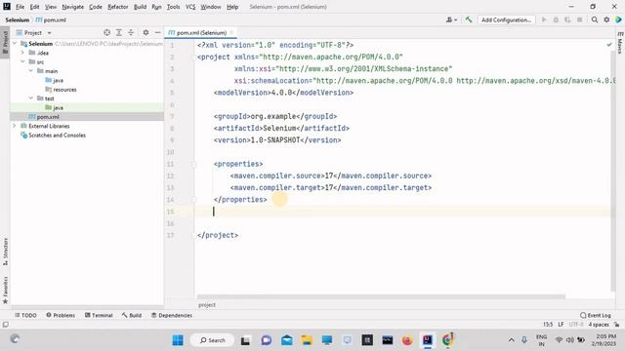Expand External Libraries node
The height and width of the screenshot is (351, 625).
coord(15,126)
